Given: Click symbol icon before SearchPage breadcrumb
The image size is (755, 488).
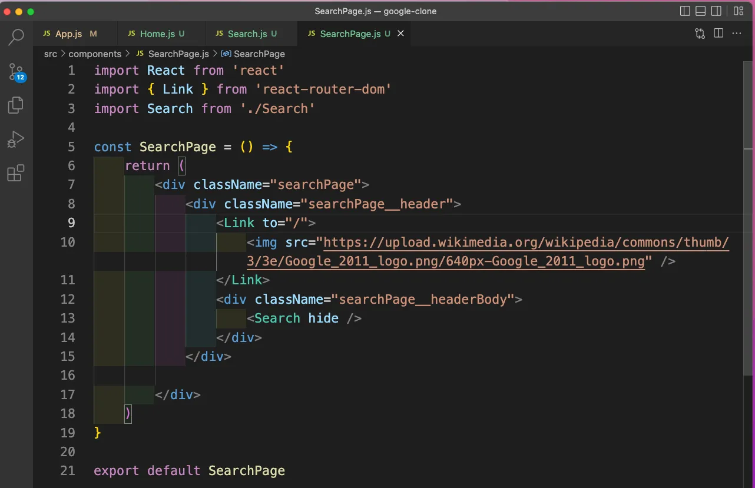Looking at the screenshot, I should pyautogui.click(x=226, y=54).
